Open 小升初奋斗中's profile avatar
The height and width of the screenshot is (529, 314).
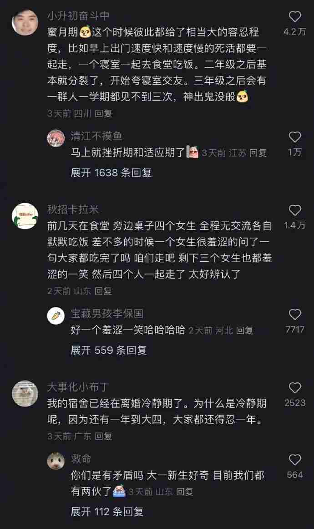pyautogui.click(x=25, y=22)
